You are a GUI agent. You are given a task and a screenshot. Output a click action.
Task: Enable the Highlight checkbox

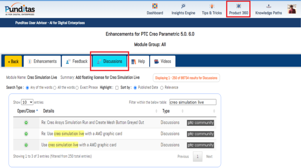(x=117, y=88)
